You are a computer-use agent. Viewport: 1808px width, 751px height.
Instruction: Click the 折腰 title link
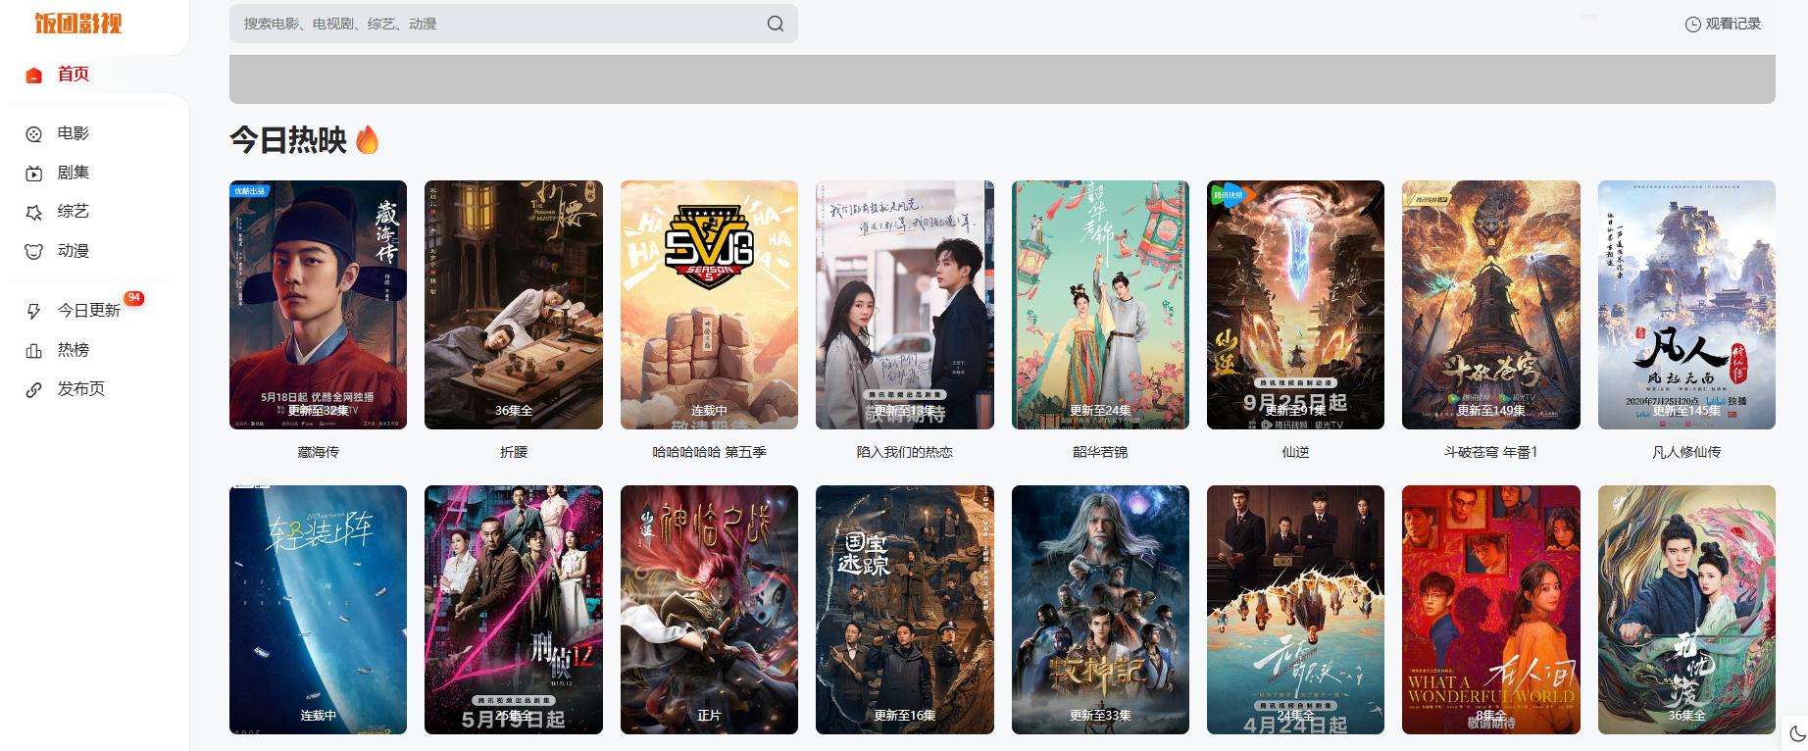(514, 452)
